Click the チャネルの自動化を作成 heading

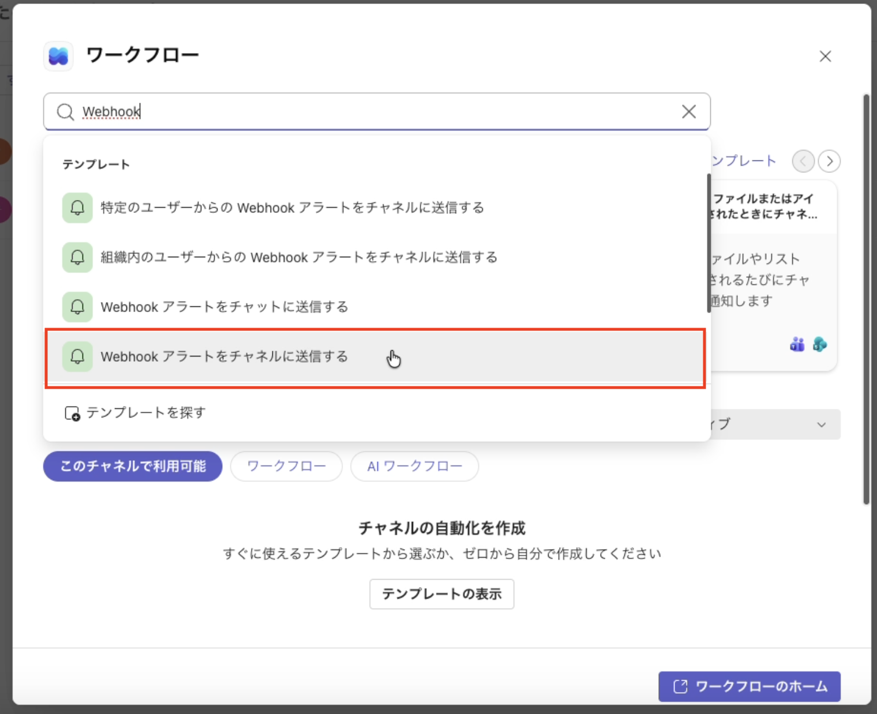[x=442, y=528]
